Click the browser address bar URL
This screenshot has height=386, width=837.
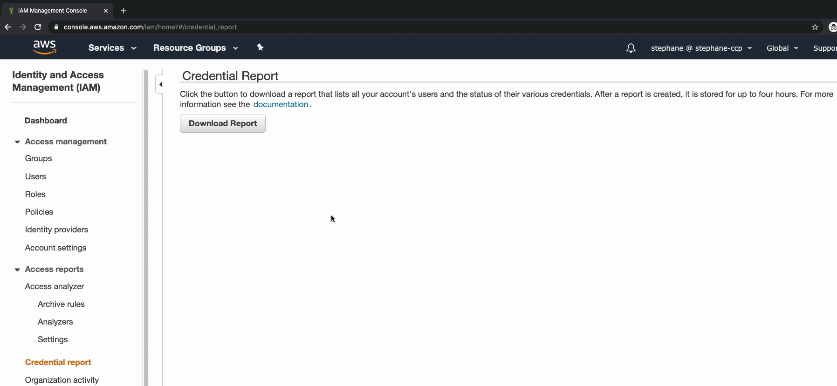(150, 27)
